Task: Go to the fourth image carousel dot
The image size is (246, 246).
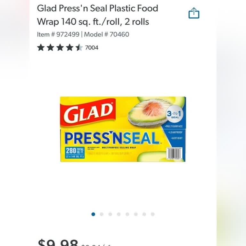Action: pos(119,214)
